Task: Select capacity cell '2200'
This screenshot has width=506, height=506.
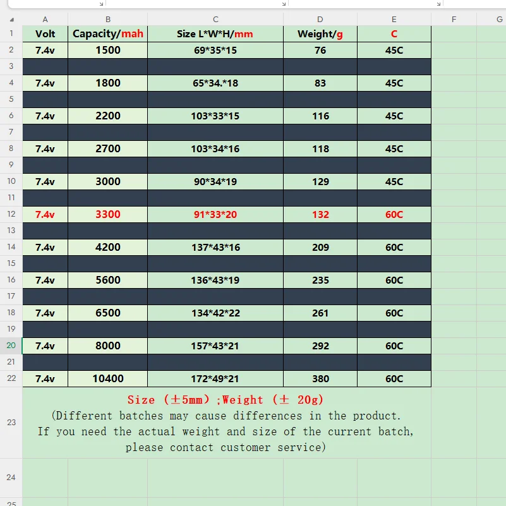Action: point(108,116)
